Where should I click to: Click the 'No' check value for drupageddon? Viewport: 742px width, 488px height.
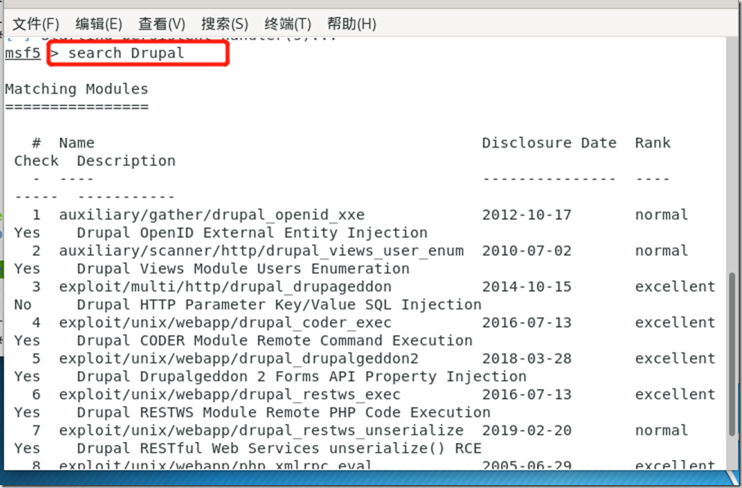coord(22,305)
